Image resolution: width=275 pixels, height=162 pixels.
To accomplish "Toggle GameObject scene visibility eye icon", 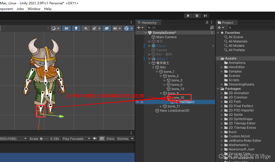I will (x=137, y=102).
